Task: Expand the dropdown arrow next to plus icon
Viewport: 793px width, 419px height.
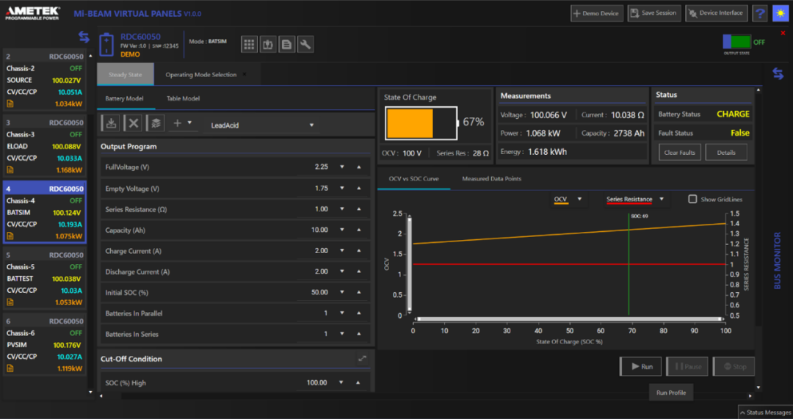Action: (189, 123)
